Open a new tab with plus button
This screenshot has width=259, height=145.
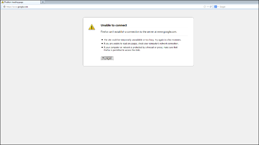coord(43,2)
